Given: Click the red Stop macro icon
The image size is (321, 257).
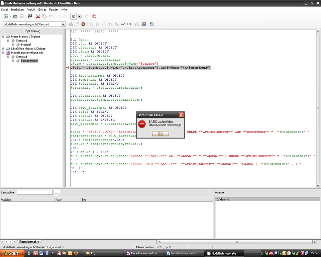Looking at the screenshot, I should (x=83, y=24).
